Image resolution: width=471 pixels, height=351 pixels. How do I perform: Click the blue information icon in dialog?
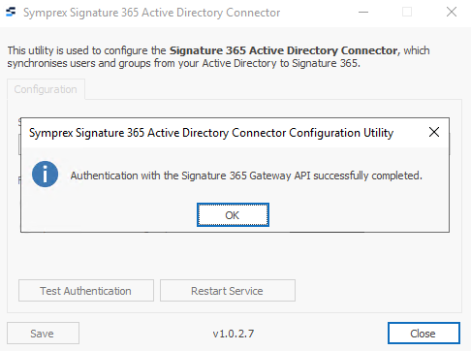pos(45,174)
